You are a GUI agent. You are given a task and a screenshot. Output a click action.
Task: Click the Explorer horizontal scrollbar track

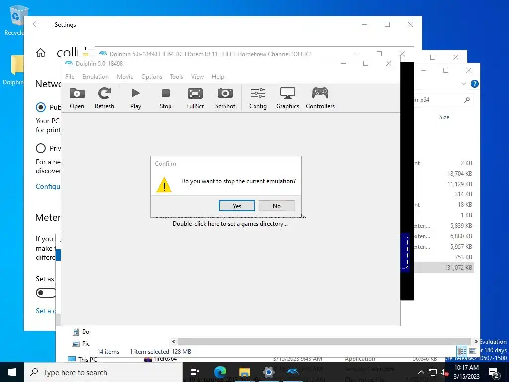pyautogui.click(x=325, y=341)
